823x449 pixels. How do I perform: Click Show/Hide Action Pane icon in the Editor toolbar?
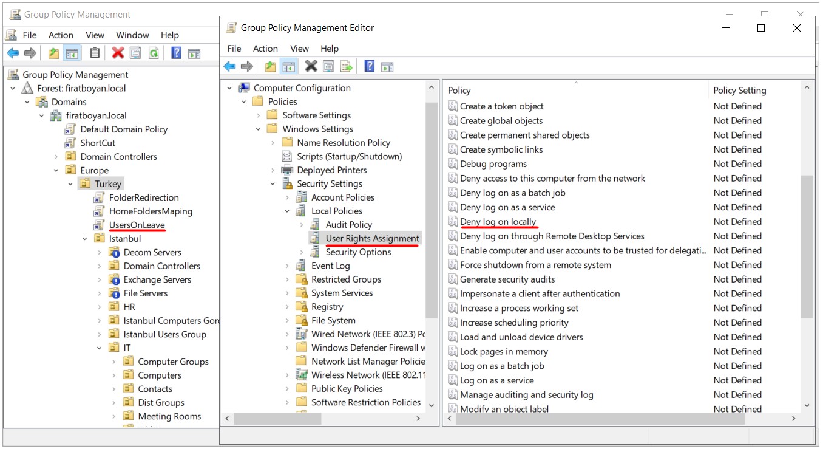387,67
